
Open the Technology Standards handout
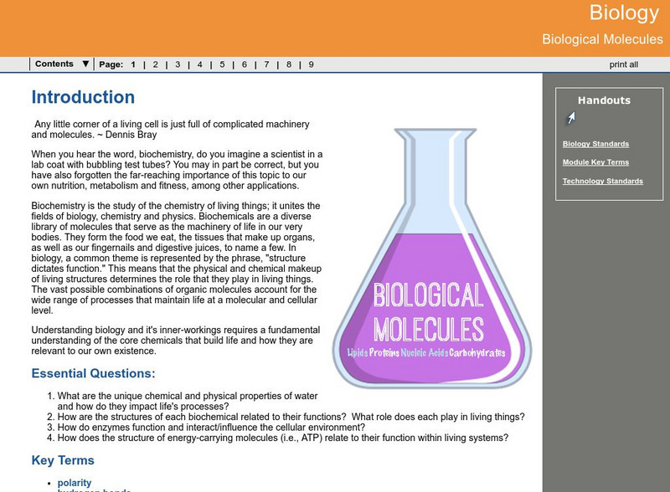tap(605, 182)
